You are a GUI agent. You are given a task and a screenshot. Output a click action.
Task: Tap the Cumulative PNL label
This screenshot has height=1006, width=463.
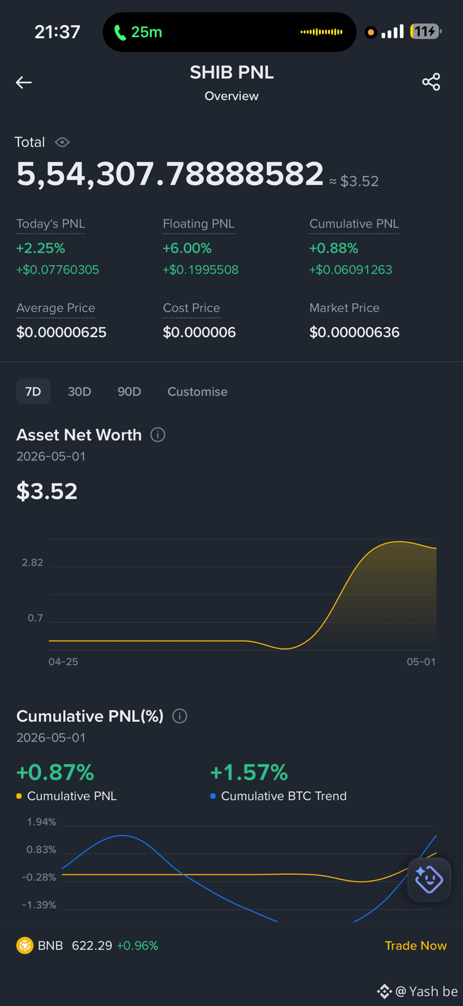coord(354,224)
